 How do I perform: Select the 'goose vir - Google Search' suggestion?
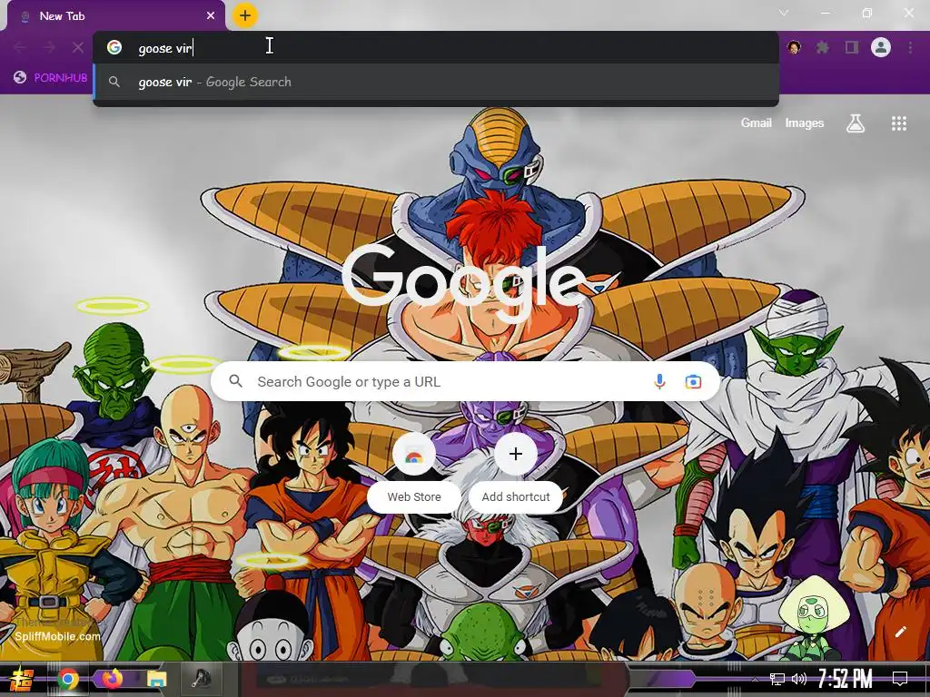click(x=436, y=82)
